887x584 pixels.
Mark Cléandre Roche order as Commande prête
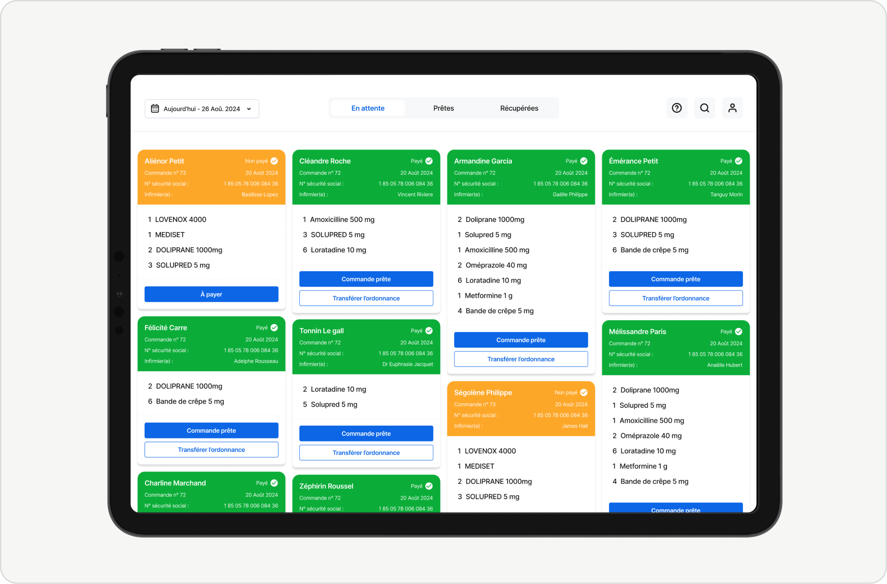366,279
